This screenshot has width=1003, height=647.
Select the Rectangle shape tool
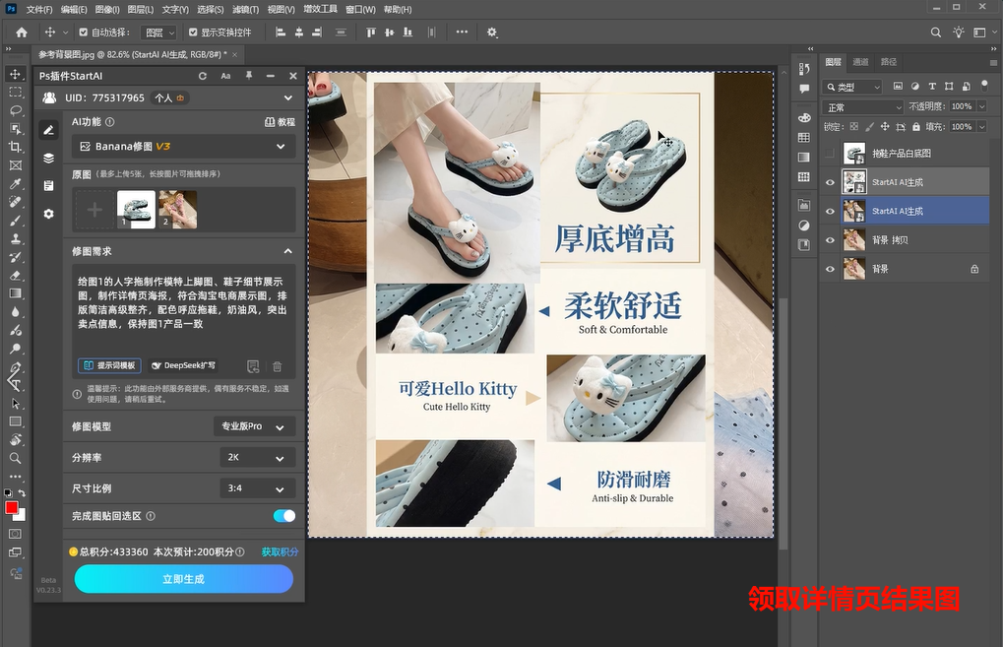15,421
